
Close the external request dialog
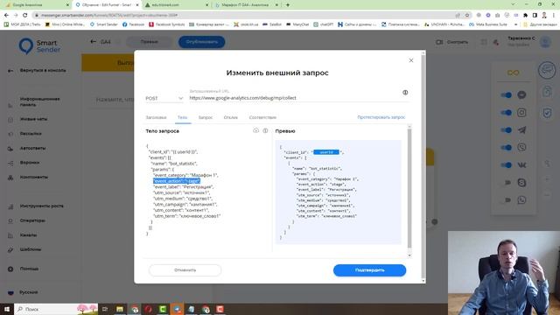pos(411,60)
